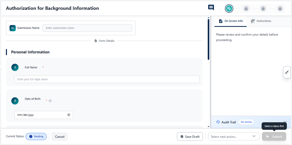Screen dimensions: 292x145
Task: Click the question number 2 badge
Action: click(x=15, y=101)
